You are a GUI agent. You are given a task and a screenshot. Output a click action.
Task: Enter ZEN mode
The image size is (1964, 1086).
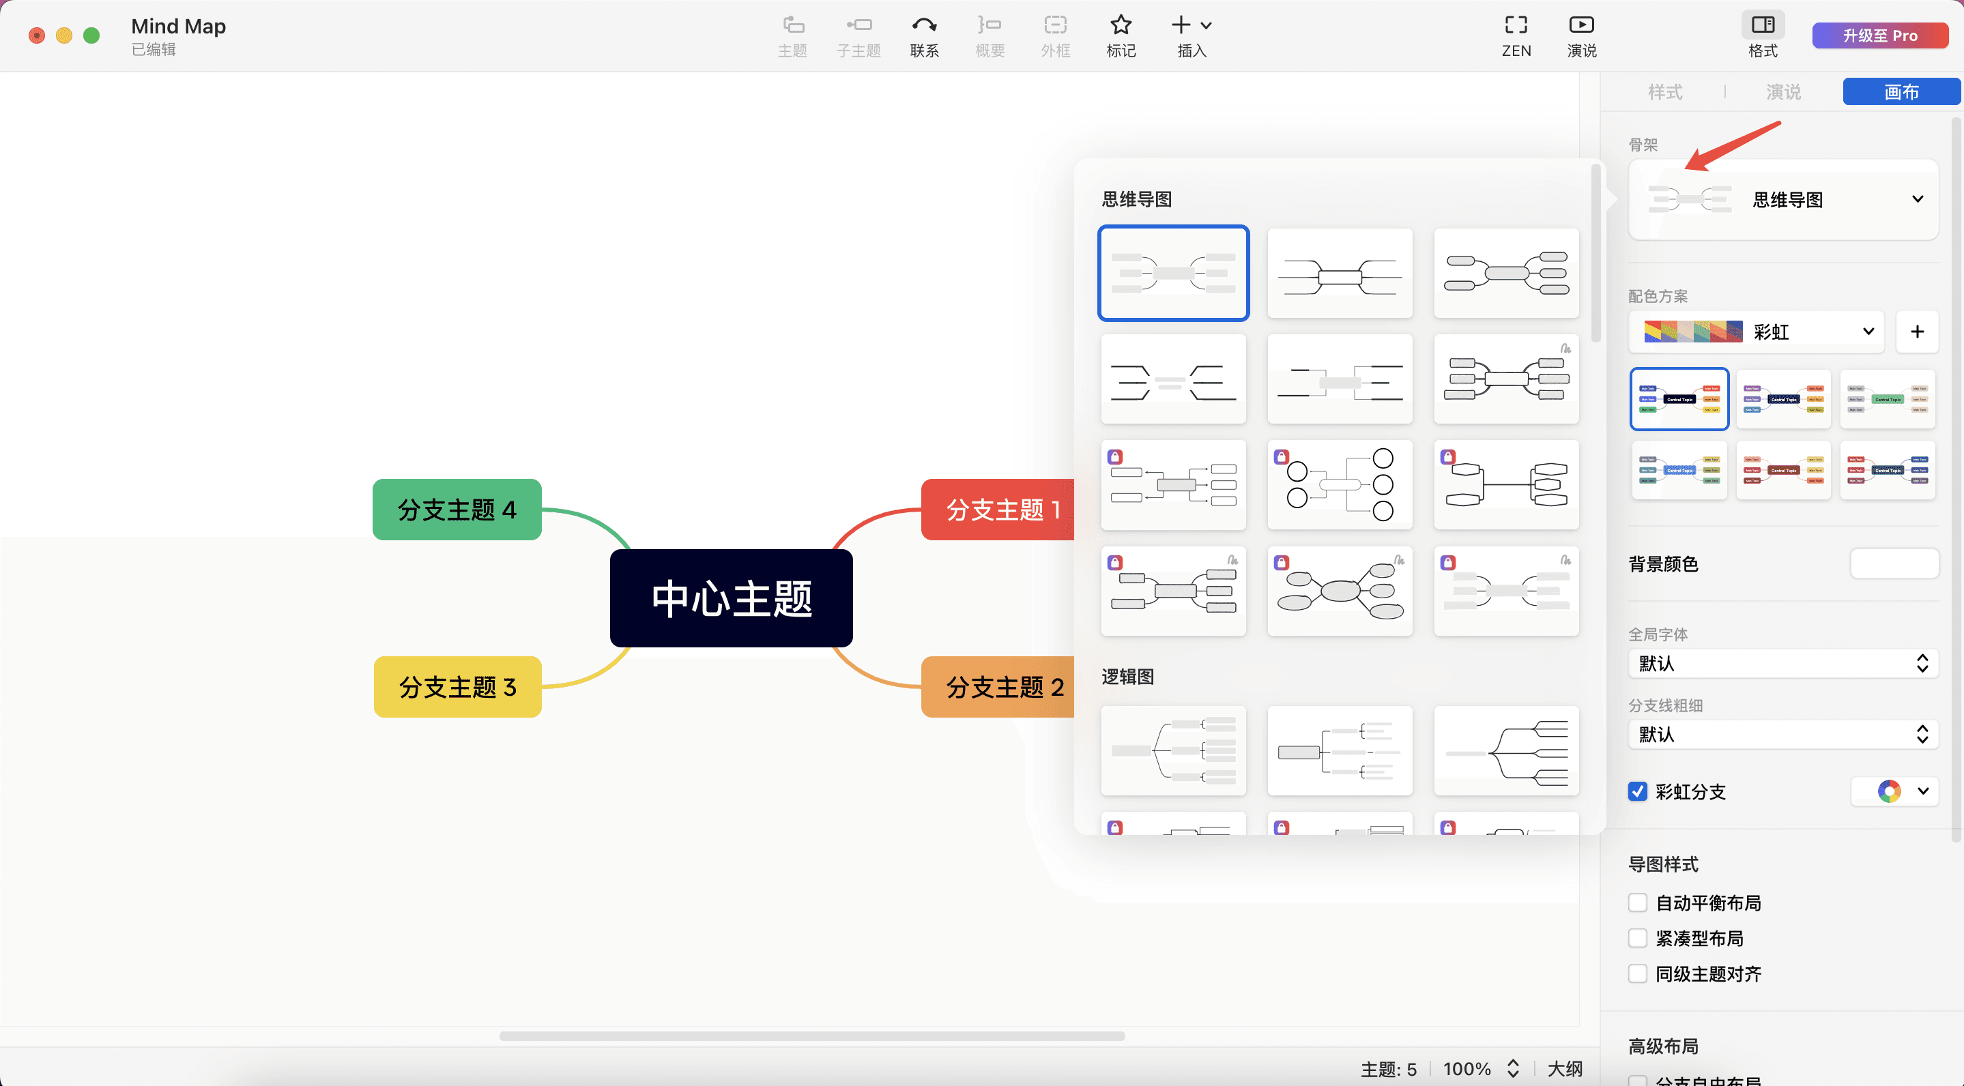pos(1516,35)
